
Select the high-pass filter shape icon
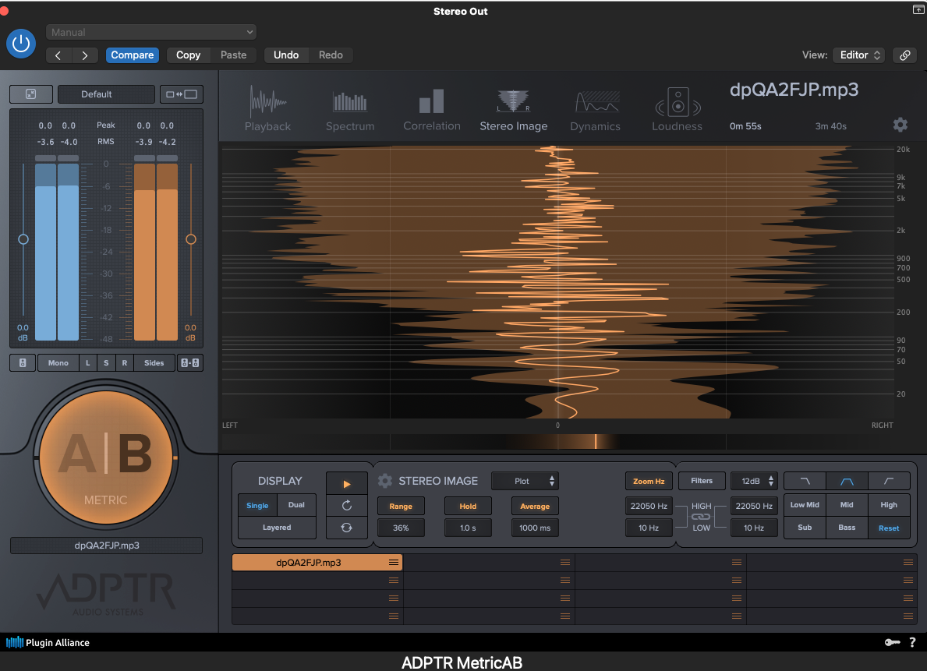(889, 481)
